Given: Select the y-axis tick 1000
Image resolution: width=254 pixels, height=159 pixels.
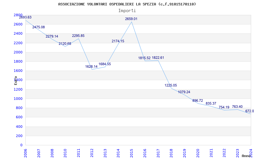Looking at the screenshot, I should point(18,99).
